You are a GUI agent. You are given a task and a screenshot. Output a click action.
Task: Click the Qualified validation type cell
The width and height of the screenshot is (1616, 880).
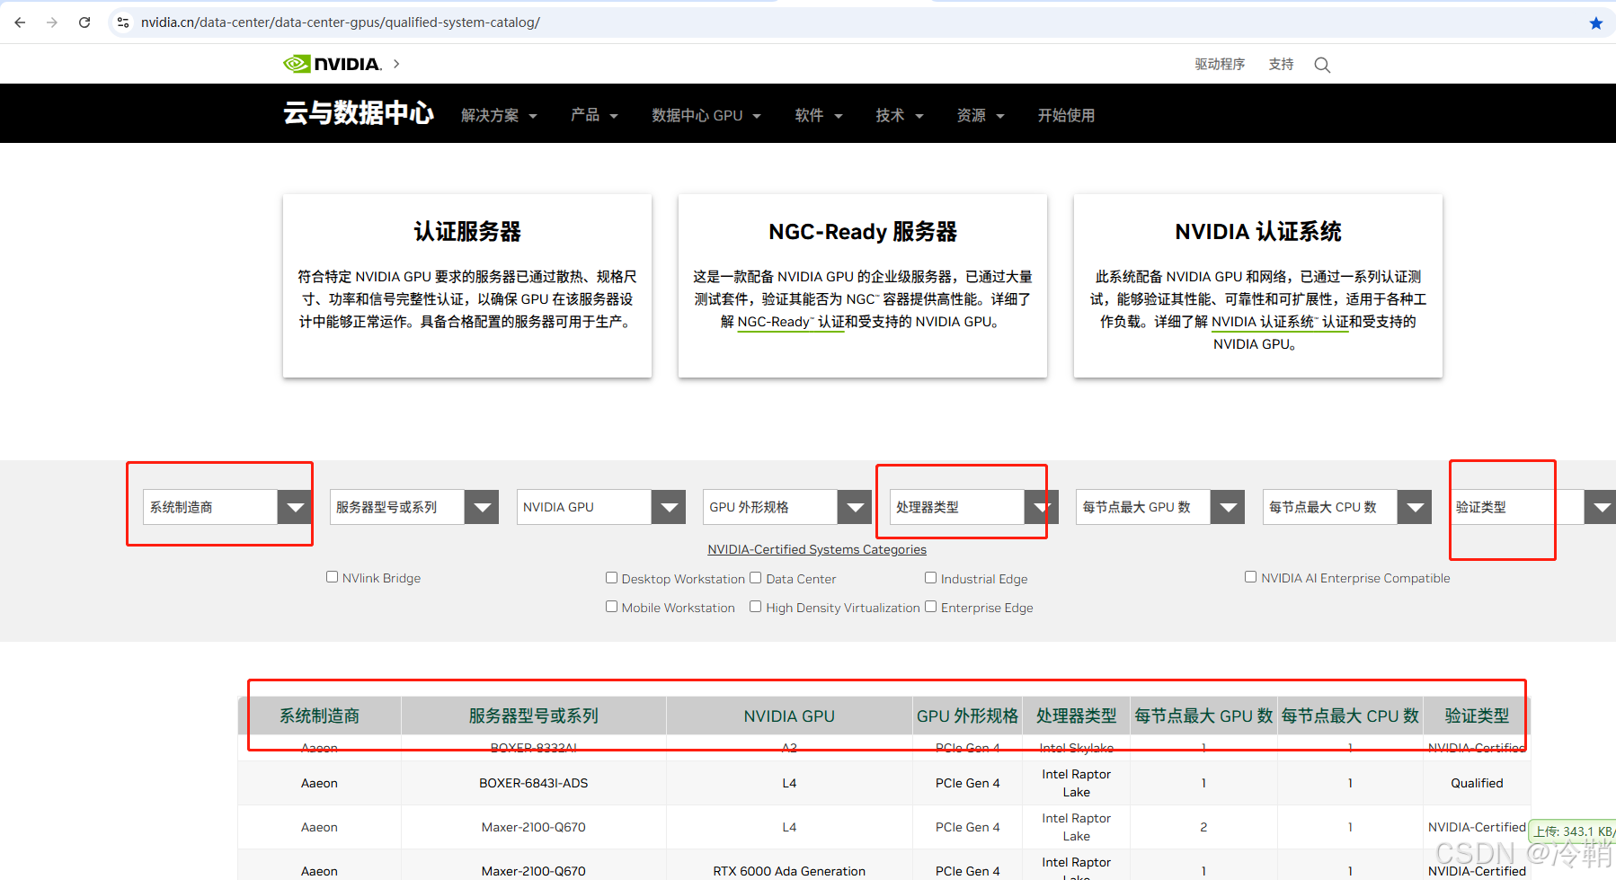(1477, 783)
